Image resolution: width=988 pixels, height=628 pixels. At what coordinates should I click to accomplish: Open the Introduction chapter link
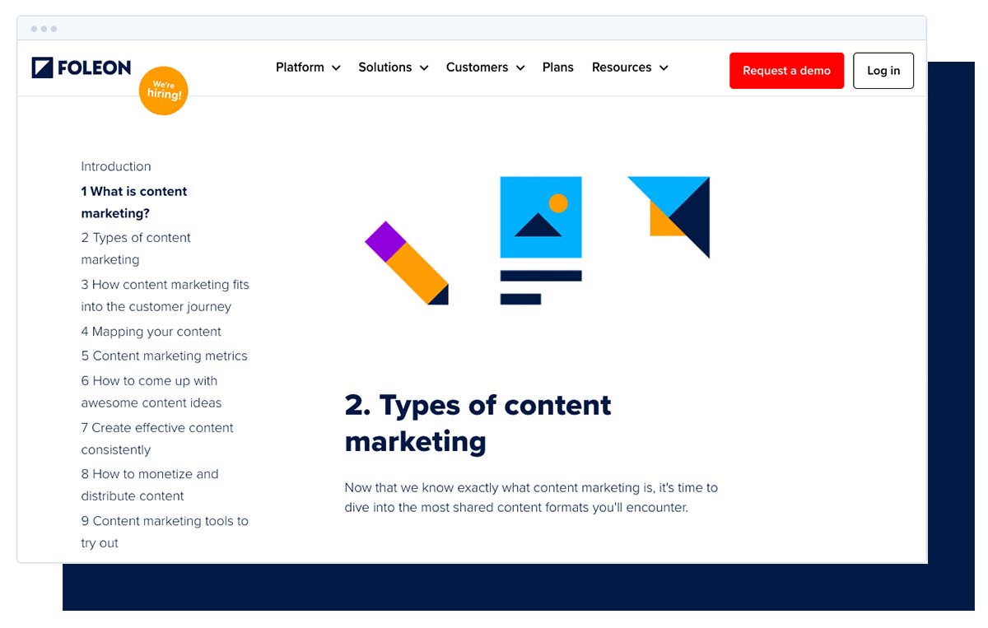115,166
